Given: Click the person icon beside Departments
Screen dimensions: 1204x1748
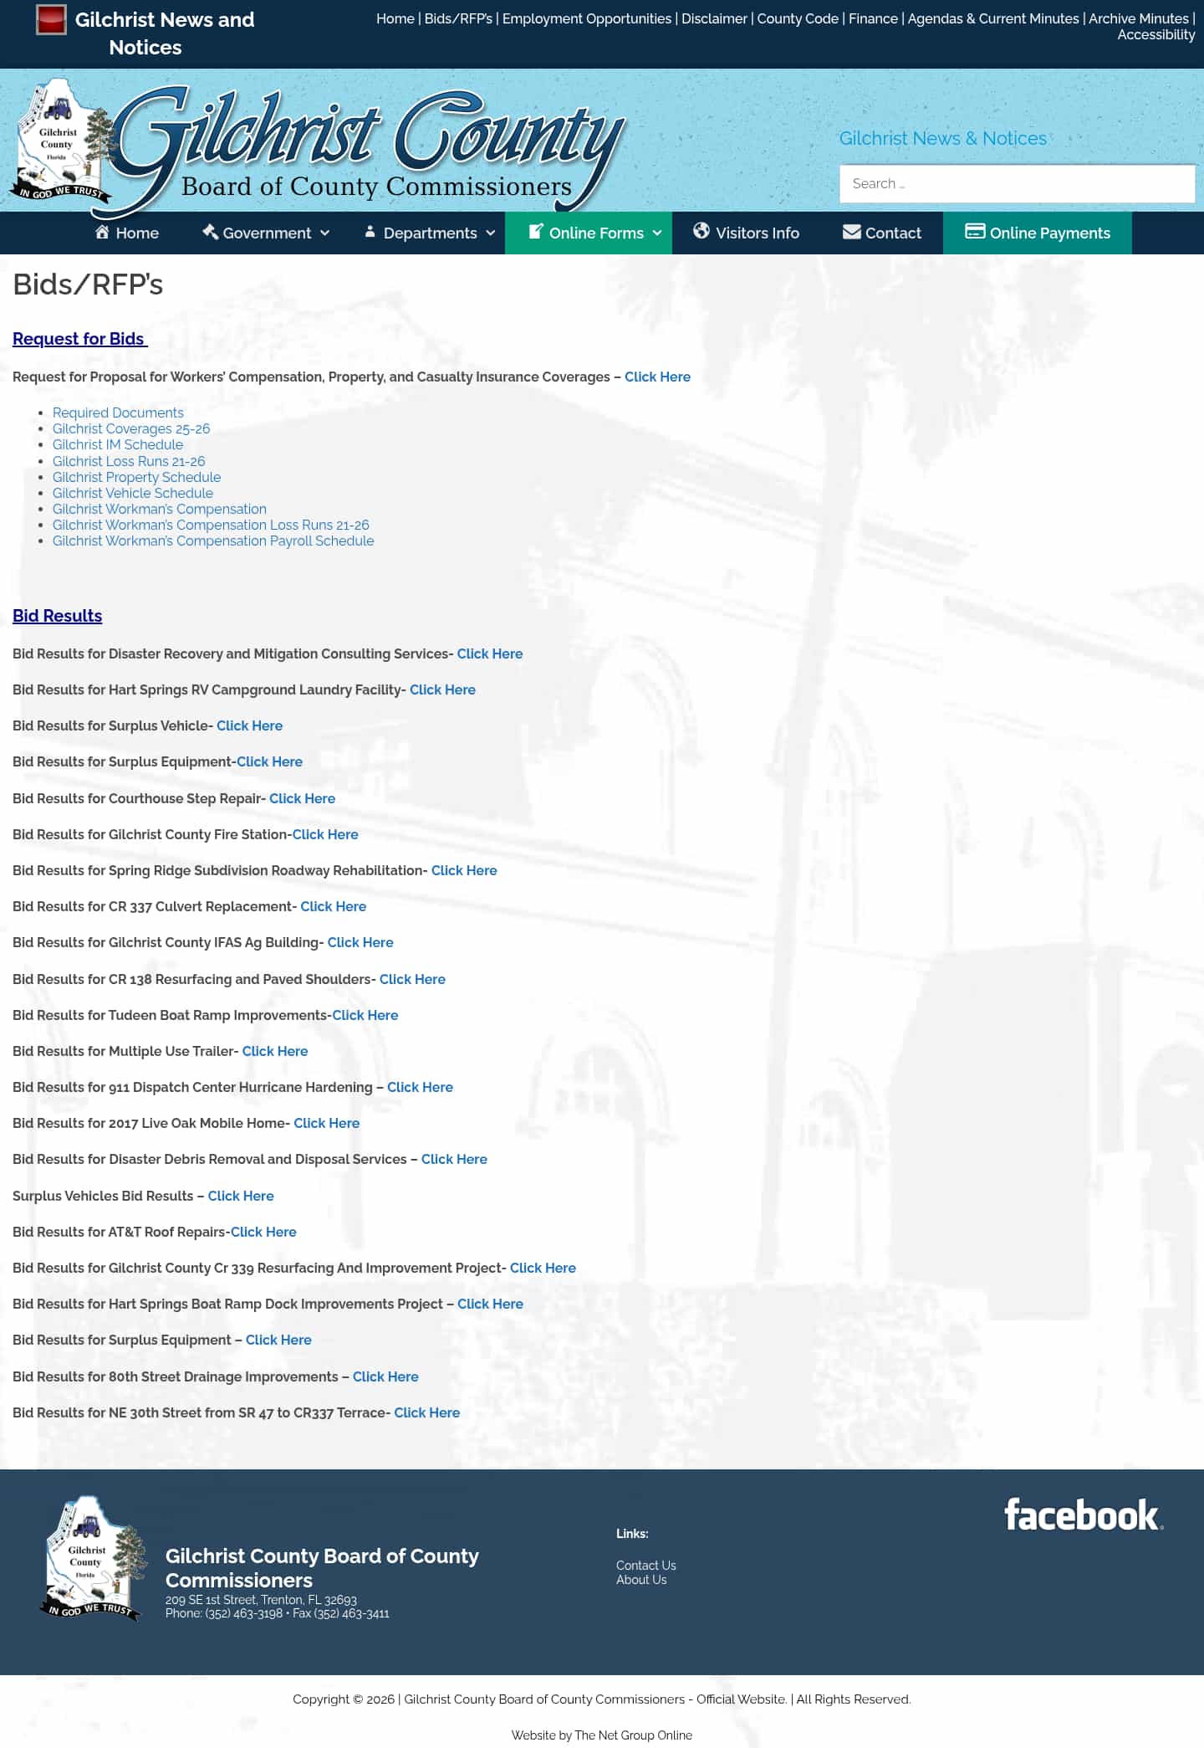Looking at the screenshot, I should click(x=370, y=232).
